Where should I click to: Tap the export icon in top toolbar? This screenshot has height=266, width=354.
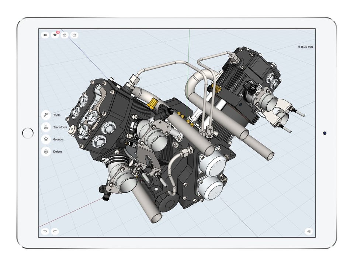click(x=74, y=35)
